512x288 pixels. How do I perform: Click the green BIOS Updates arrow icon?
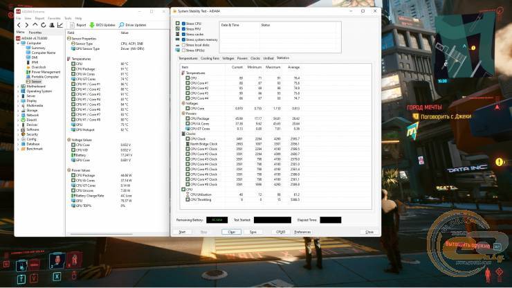pyautogui.click(x=92, y=25)
